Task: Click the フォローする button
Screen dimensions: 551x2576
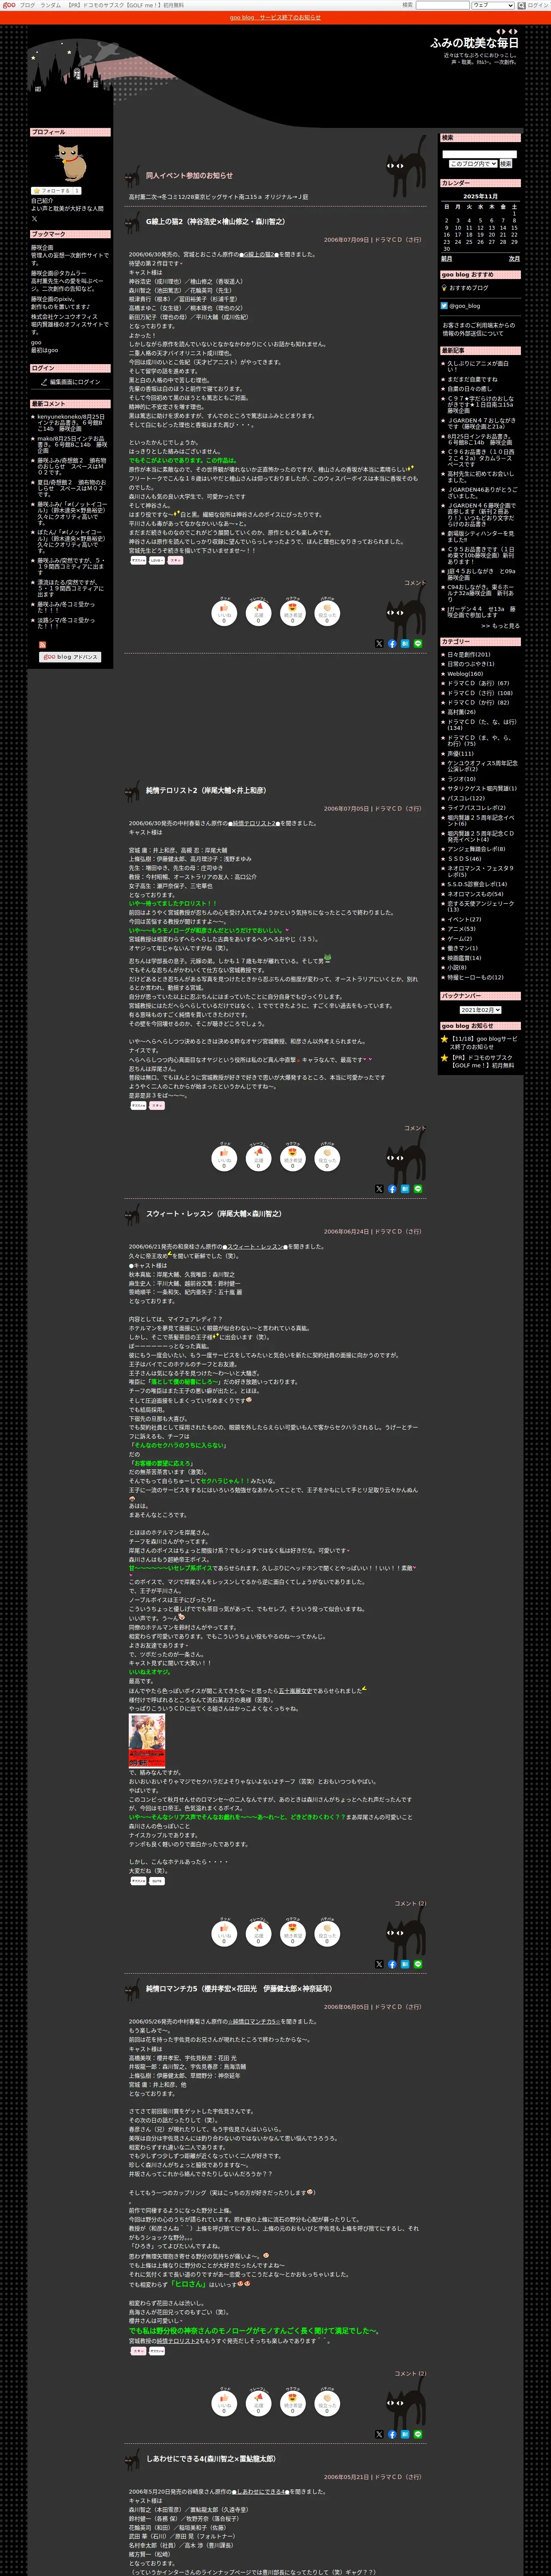Action: (56, 190)
